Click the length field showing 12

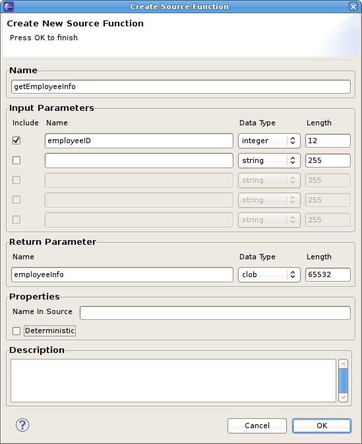pyautogui.click(x=328, y=141)
